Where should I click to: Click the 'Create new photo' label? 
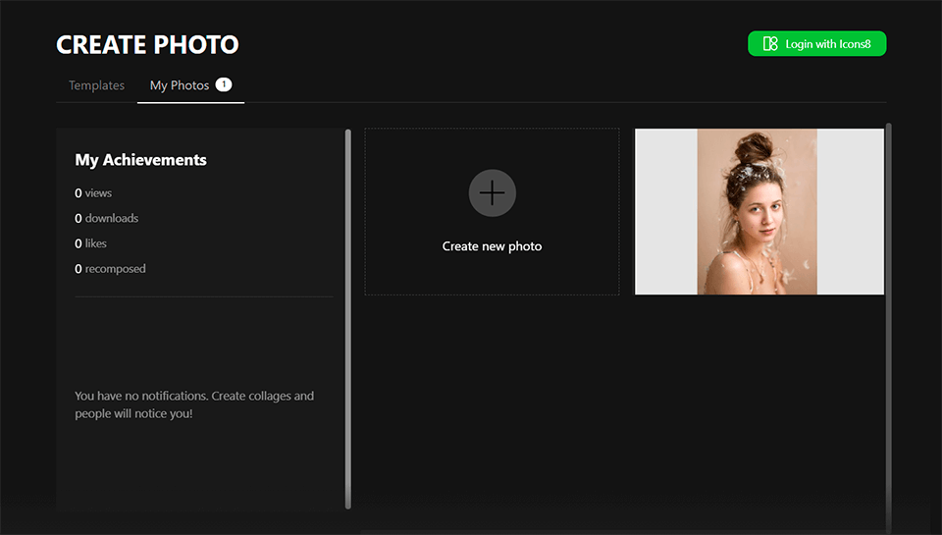(492, 246)
